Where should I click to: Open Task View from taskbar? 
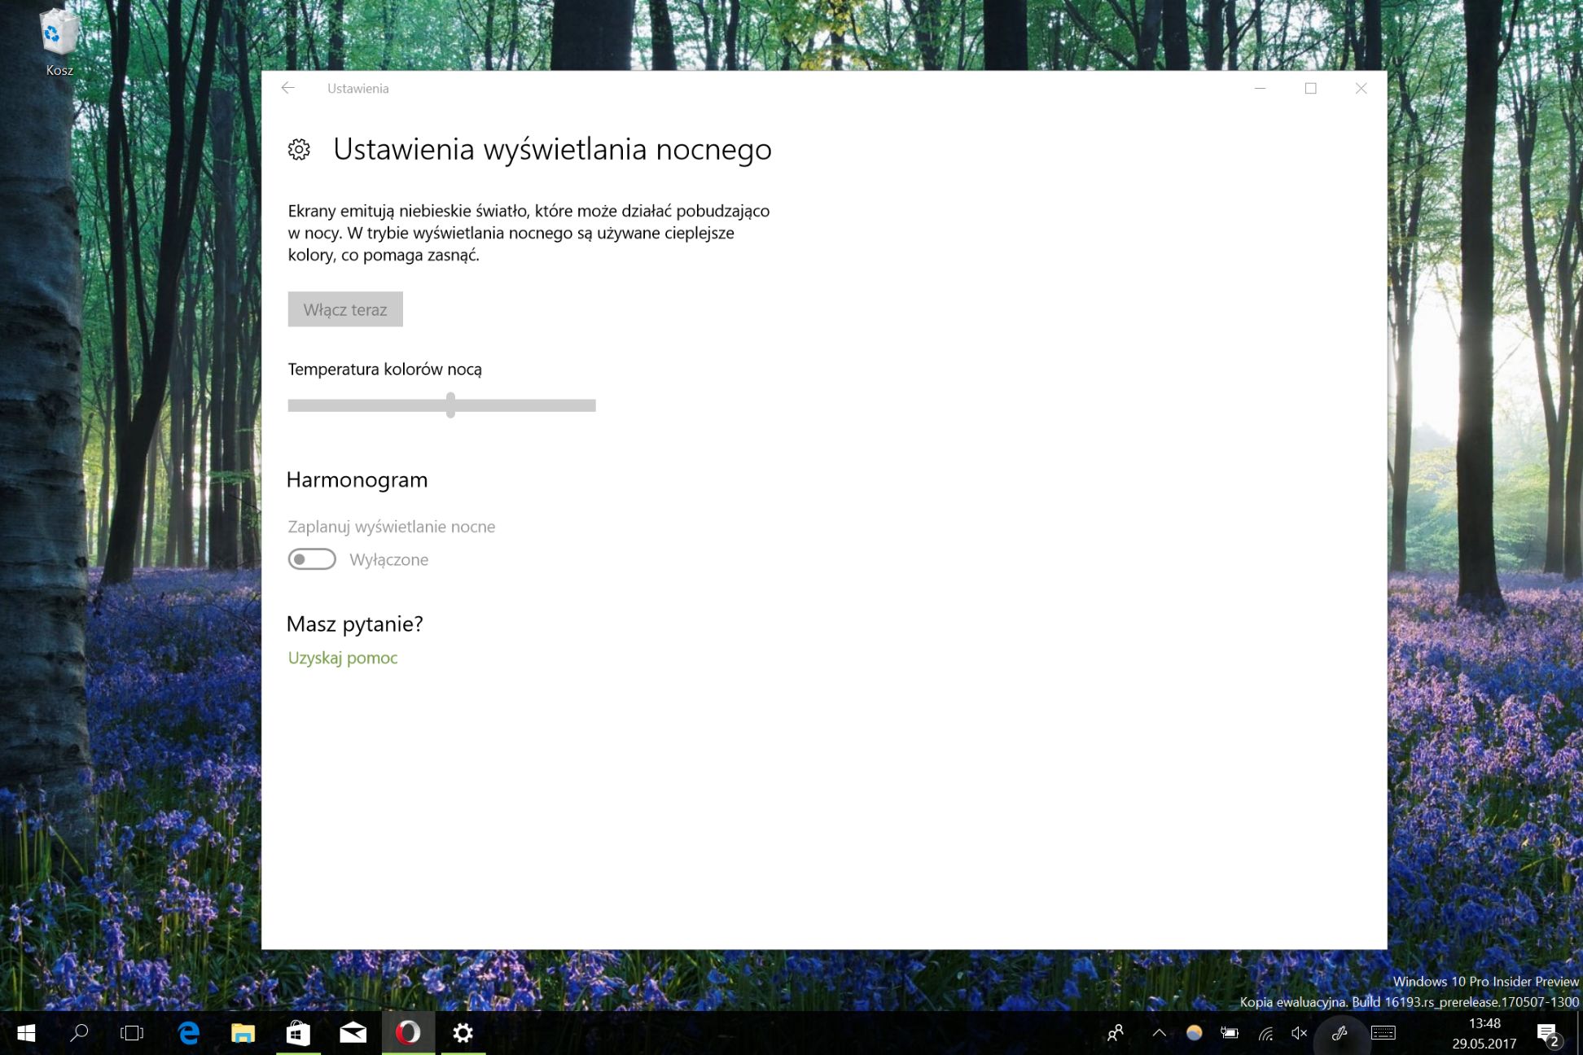pos(132,1033)
